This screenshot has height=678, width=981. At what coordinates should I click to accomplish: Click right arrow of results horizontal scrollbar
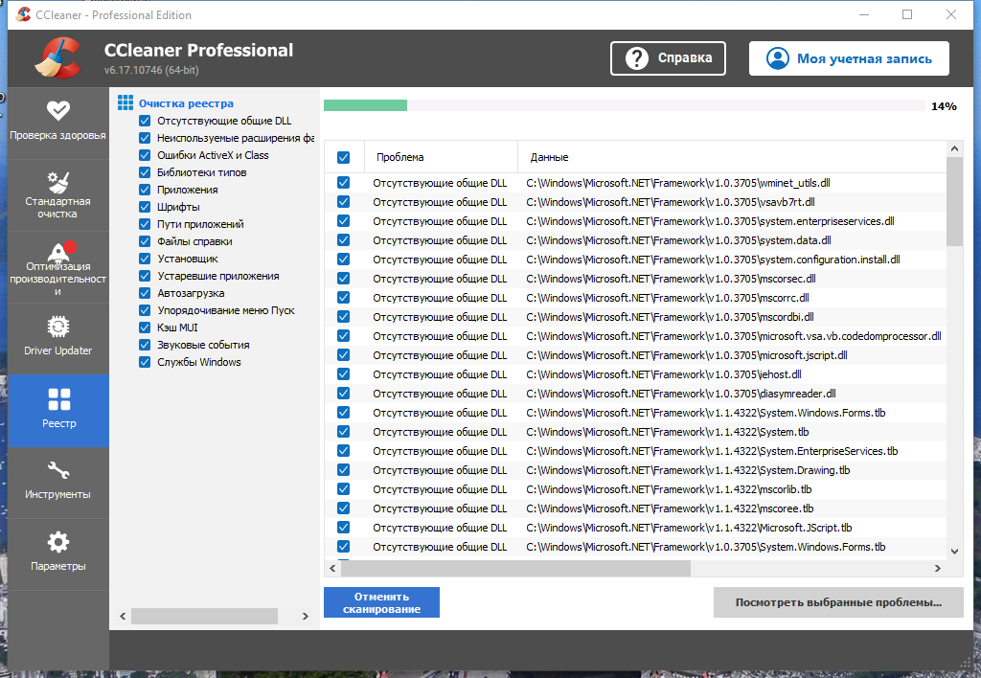[937, 569]
